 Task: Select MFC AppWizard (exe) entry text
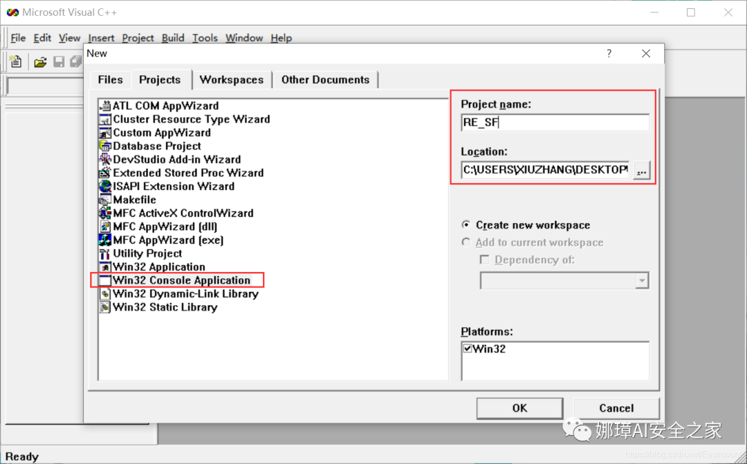point(168,240)
